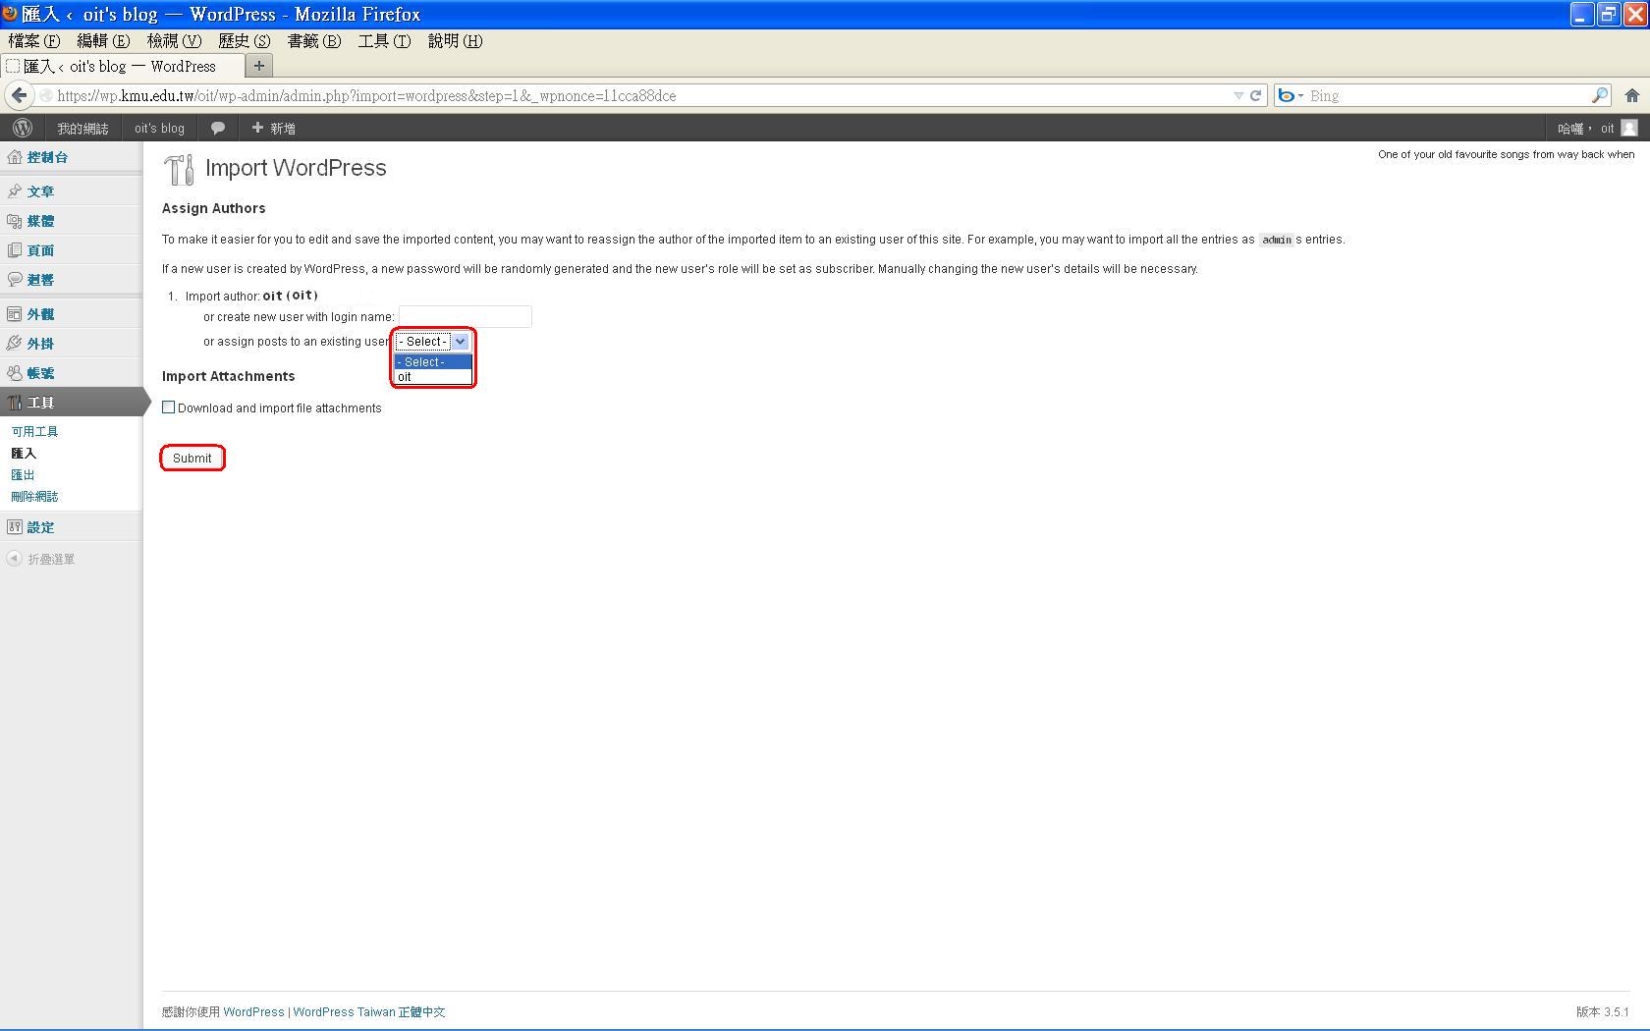
Task: Open 匯入 submenu link
Action: 24,454
